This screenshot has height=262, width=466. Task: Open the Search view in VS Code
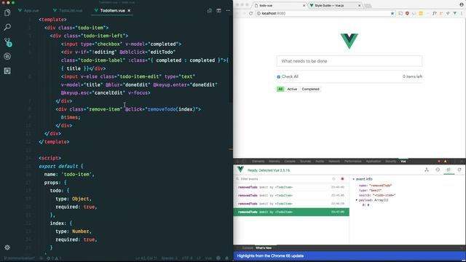click(7, 28)
